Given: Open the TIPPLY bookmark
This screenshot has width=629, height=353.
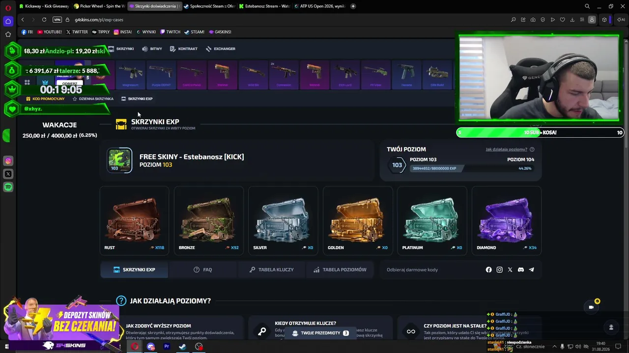Looking at the screenshot, I should pos(101,32).
